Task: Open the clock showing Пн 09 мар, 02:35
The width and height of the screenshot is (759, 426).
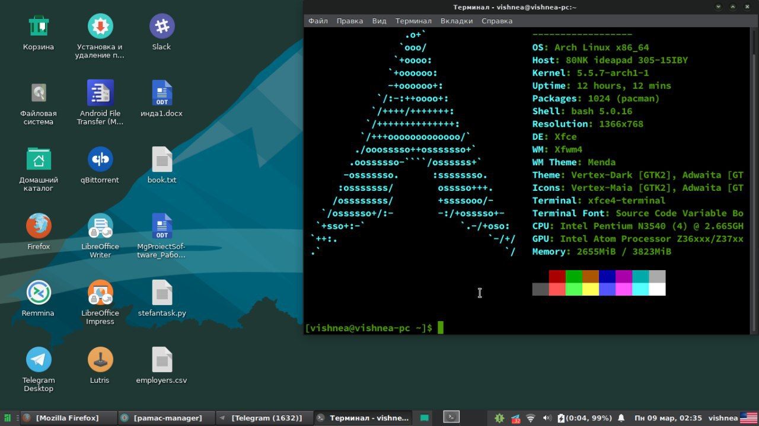Action: coord(668,418)
